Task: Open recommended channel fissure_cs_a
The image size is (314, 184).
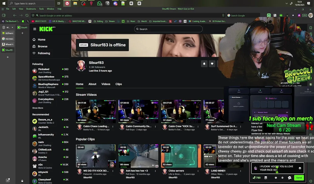Action: [50, 121]
